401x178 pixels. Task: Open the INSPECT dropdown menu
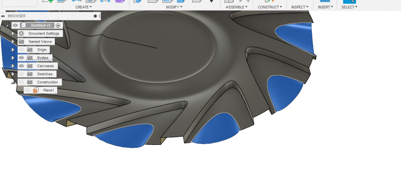click(x=300, y=7)
